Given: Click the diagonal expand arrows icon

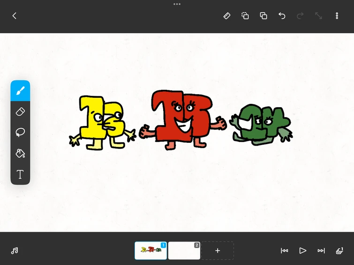Looking at the screenshot, I should tap(318, 16).
